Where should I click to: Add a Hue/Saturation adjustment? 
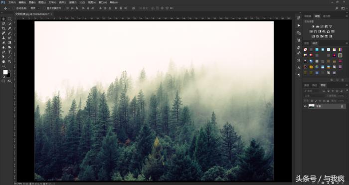tap(311, 31)
